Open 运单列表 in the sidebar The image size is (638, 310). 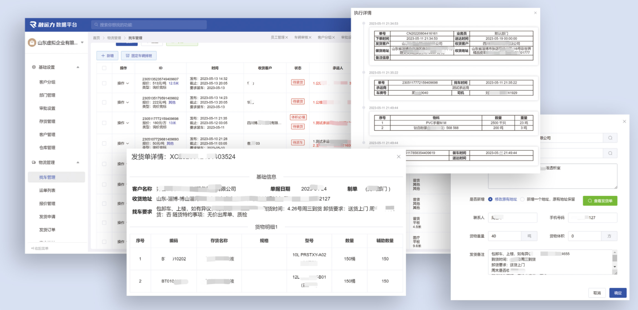(x=47, y=190)
